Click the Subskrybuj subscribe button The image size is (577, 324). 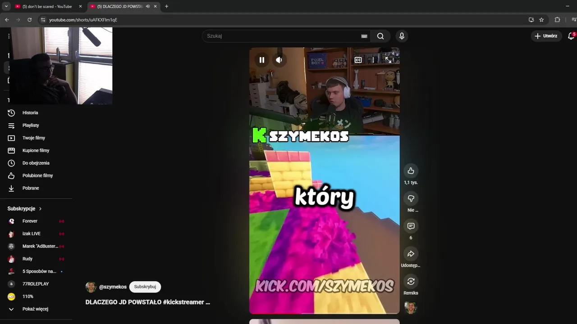[x=145, y=287]
